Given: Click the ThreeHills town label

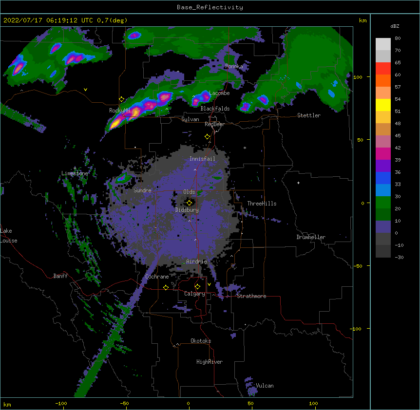Looking at the screenshot, I should click(x=262, y=204).
